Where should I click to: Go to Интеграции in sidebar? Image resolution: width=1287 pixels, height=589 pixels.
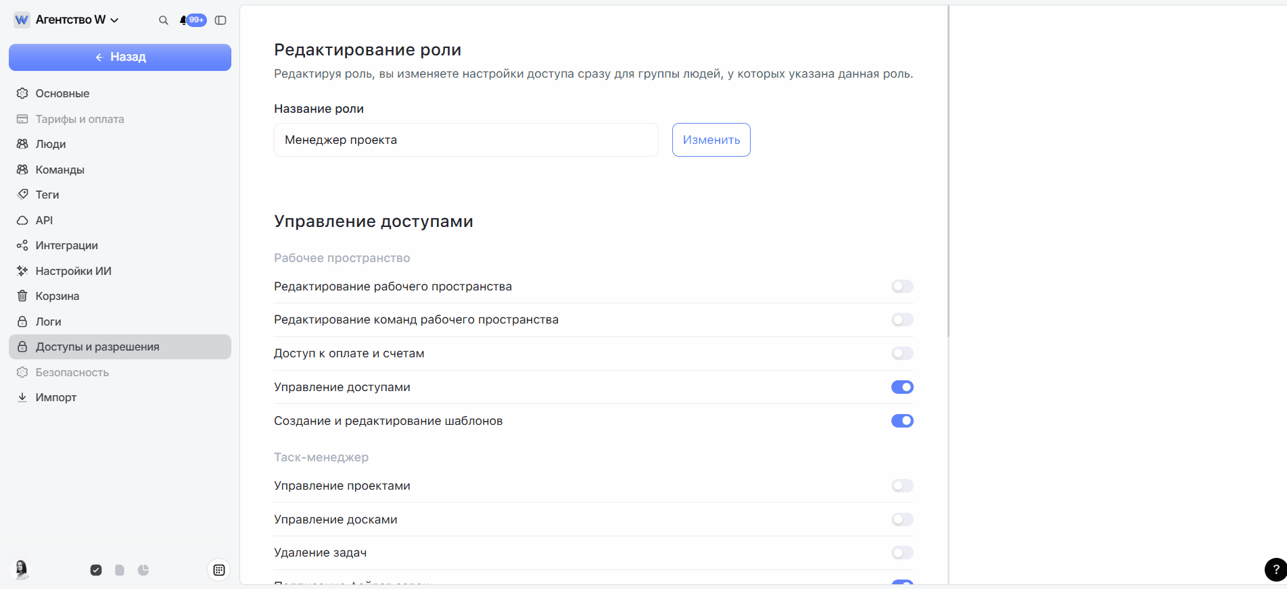point(66,245)
